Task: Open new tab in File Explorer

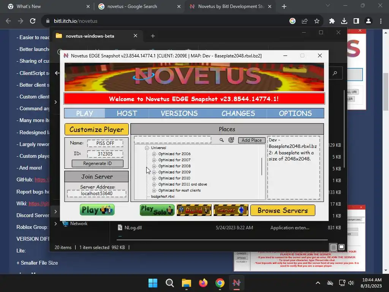Action: pyautogui.click(x=153, y=36)
